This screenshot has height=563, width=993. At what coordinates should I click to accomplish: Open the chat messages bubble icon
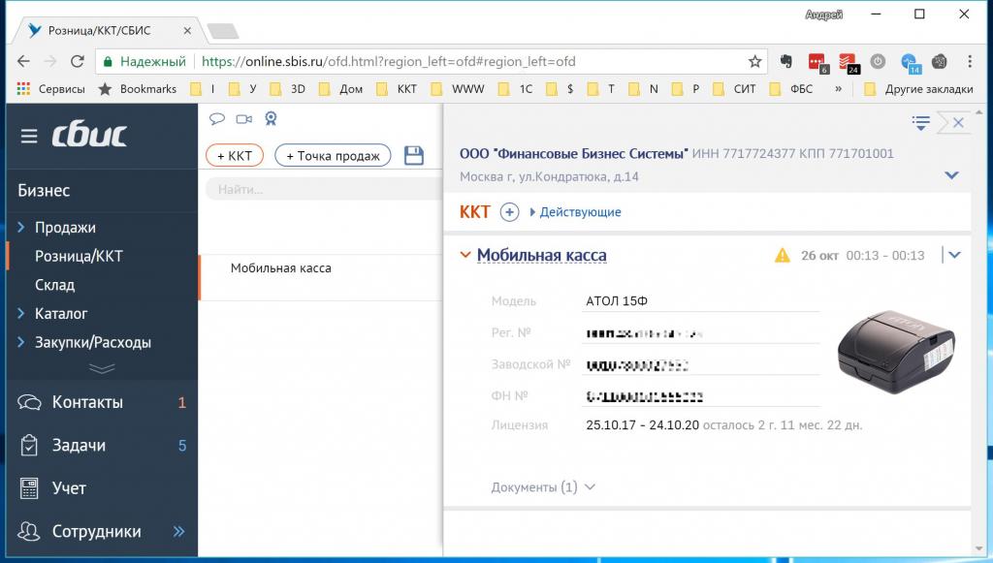pyautogui.click(x=217, y=119)
